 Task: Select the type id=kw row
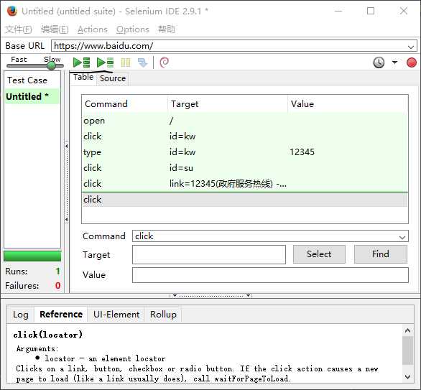tap(244, 152)
